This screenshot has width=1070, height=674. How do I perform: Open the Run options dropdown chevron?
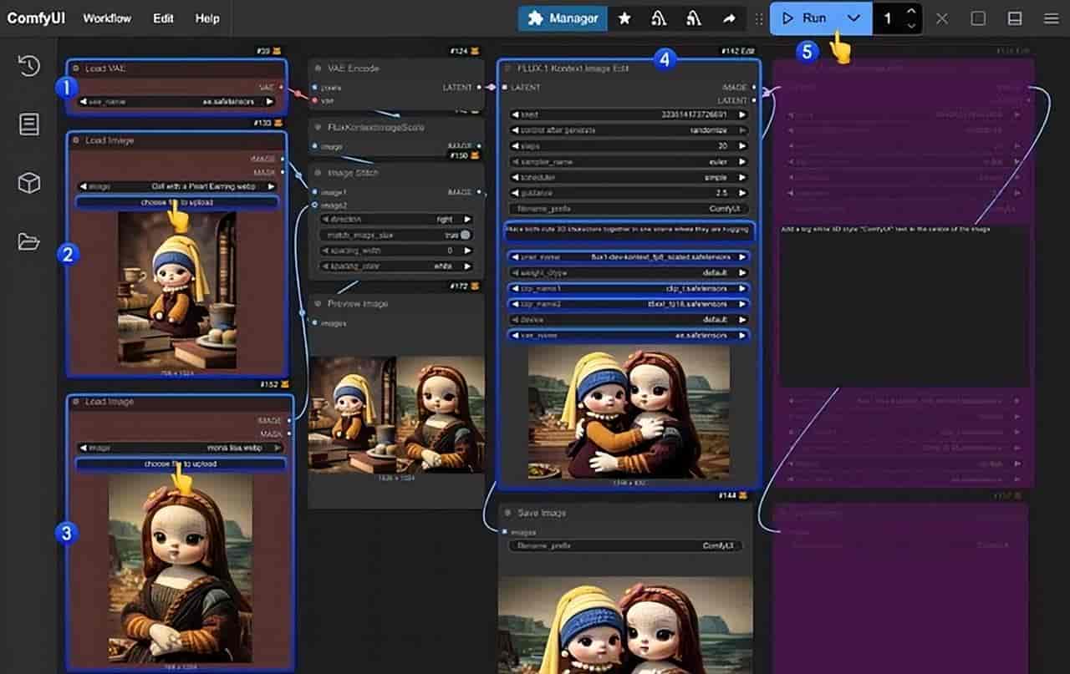pyautogui.click(x=853, y=18)
